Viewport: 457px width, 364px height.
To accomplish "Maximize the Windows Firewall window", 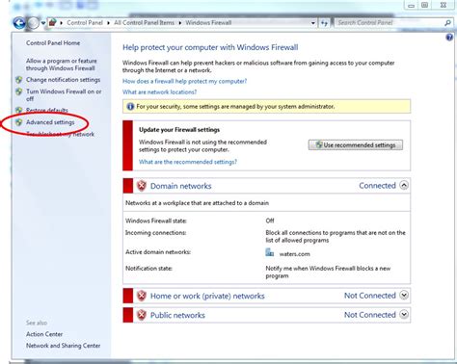I will [x=424, y=5].
